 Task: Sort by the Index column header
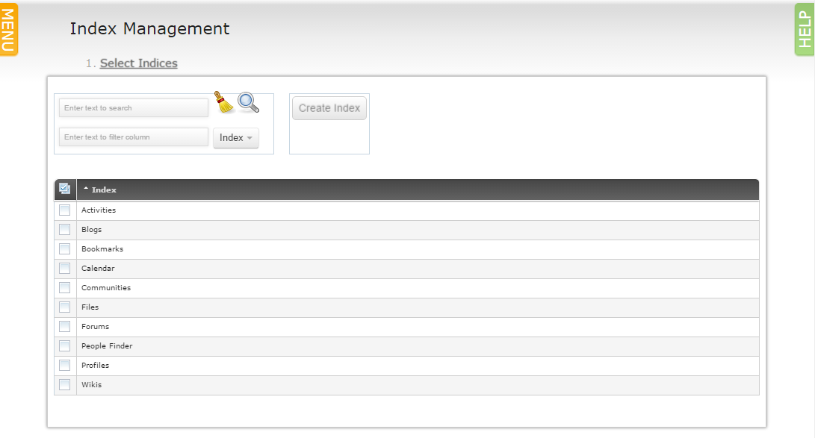point(104,190)
